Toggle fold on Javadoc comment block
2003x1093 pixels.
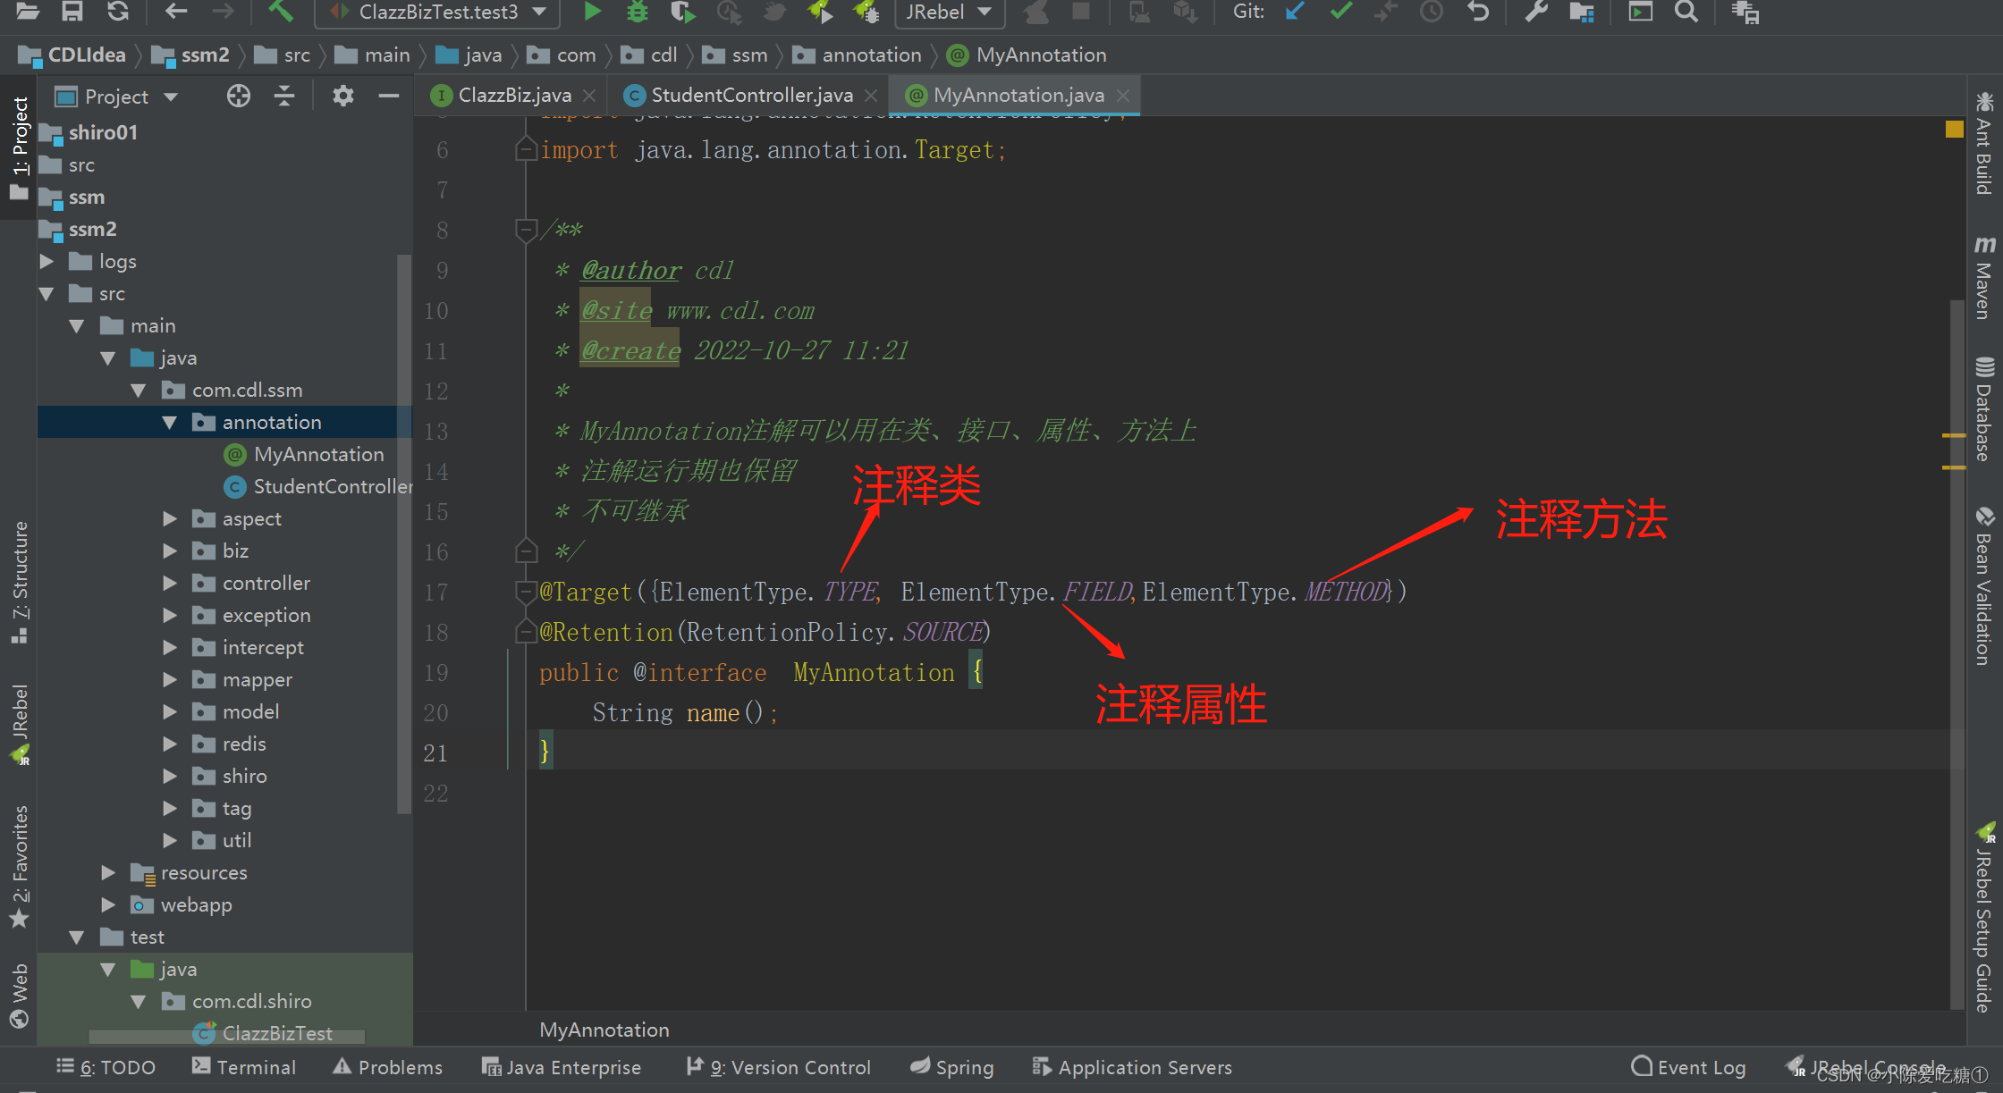[x=526, y=230]
